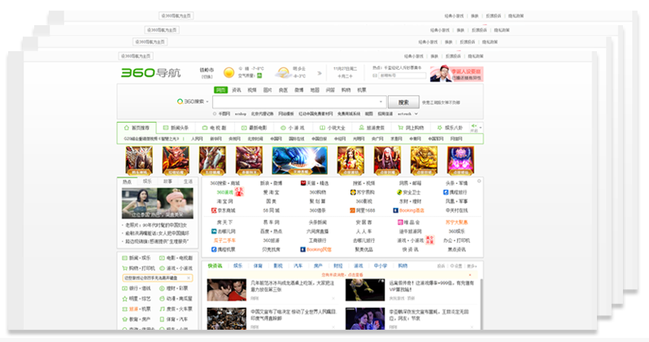
Task: Open the 工商银行 link
Action: (x=317, y=240)
